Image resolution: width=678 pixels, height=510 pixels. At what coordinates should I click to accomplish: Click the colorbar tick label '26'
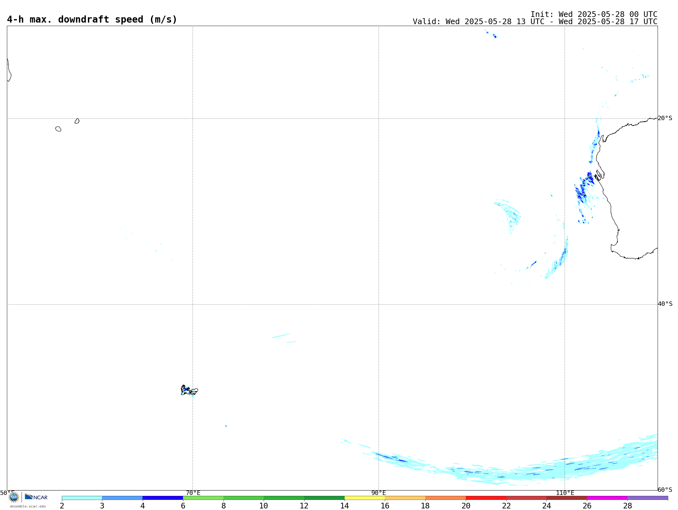(587, 506)
